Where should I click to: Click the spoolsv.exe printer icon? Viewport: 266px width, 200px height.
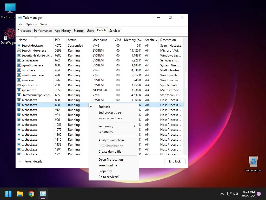coord(19,85)
